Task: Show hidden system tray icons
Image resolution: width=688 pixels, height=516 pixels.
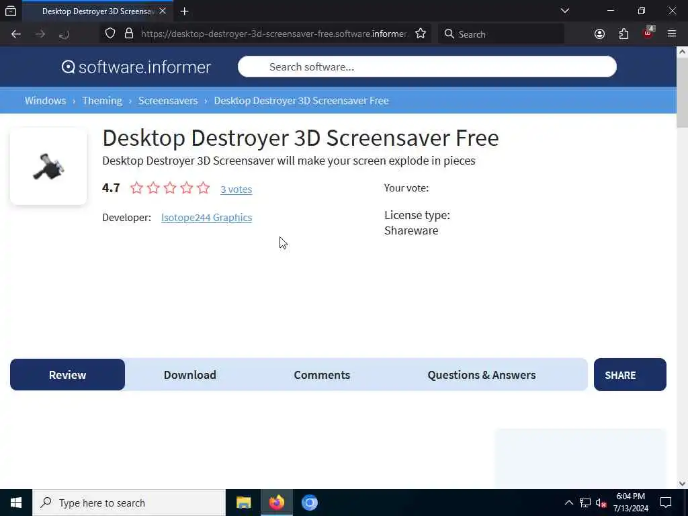Action: click(568, 503)
